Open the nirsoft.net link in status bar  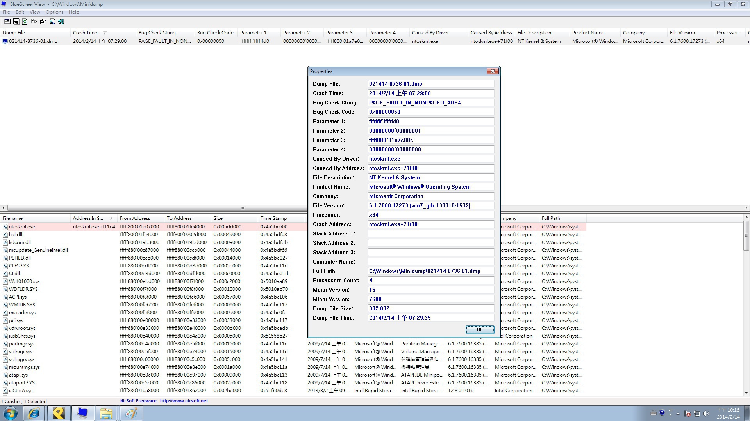click(184, 401)
